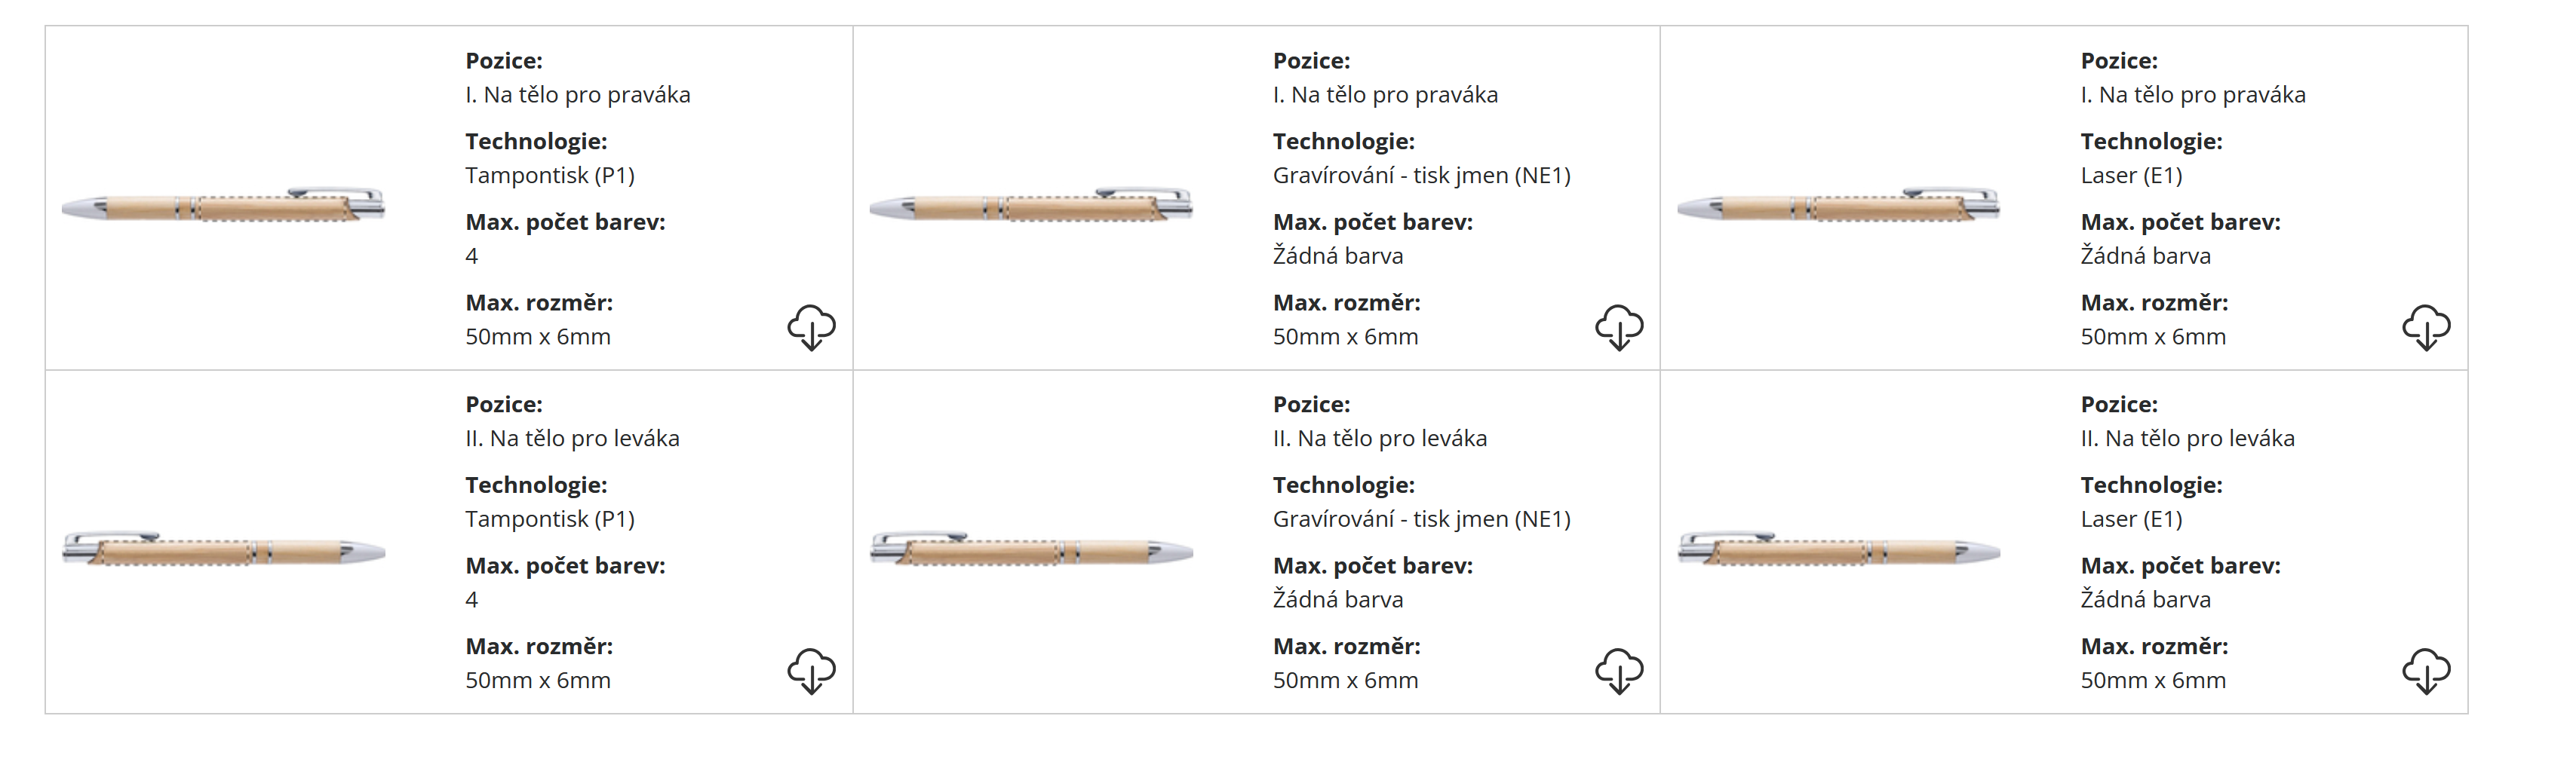Click 'Tampontisk (P1)' text in right-hander card
Viewport: 2576px width, 771px height.
click(x=550, y=176)
